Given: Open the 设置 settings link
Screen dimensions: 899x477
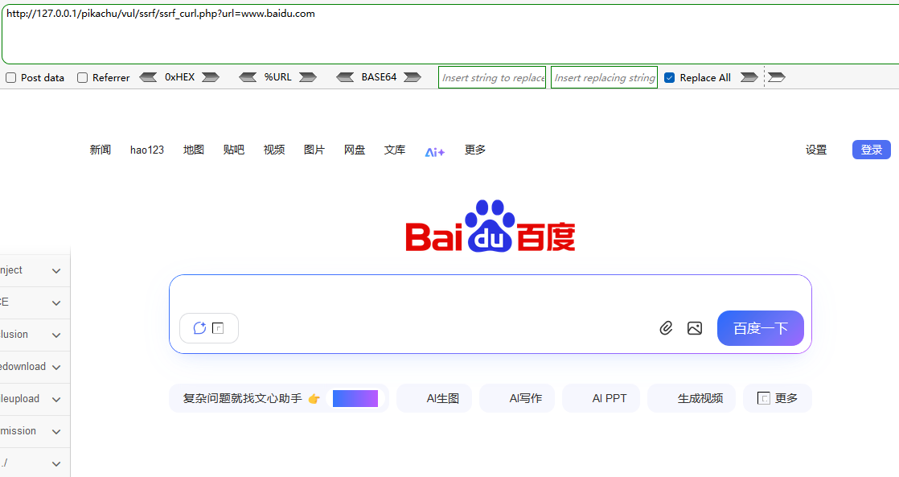Looking at the screenshot, I should pyautogui.click(x=816, y=150).
